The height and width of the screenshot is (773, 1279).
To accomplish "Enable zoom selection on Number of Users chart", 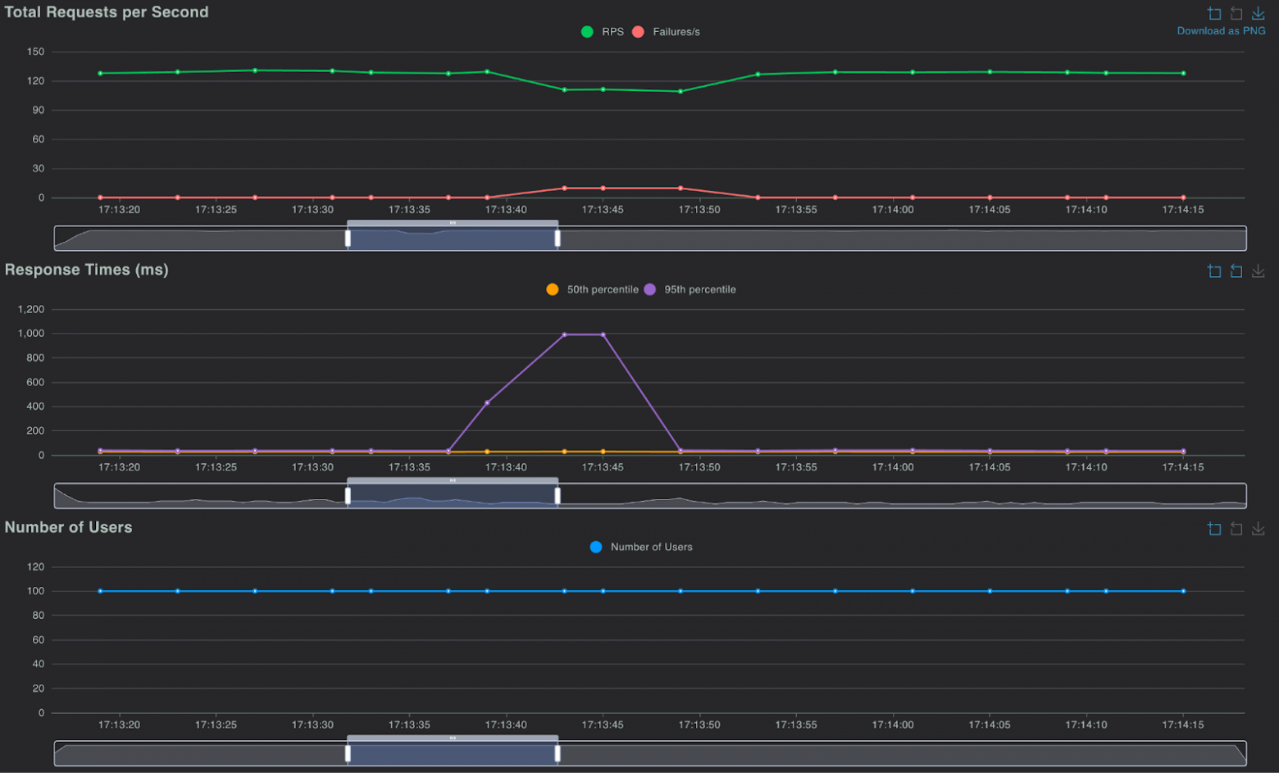I will click(1214, 529).
